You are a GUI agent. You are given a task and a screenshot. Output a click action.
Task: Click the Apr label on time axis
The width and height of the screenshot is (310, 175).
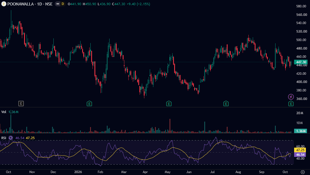coord(145,172)
